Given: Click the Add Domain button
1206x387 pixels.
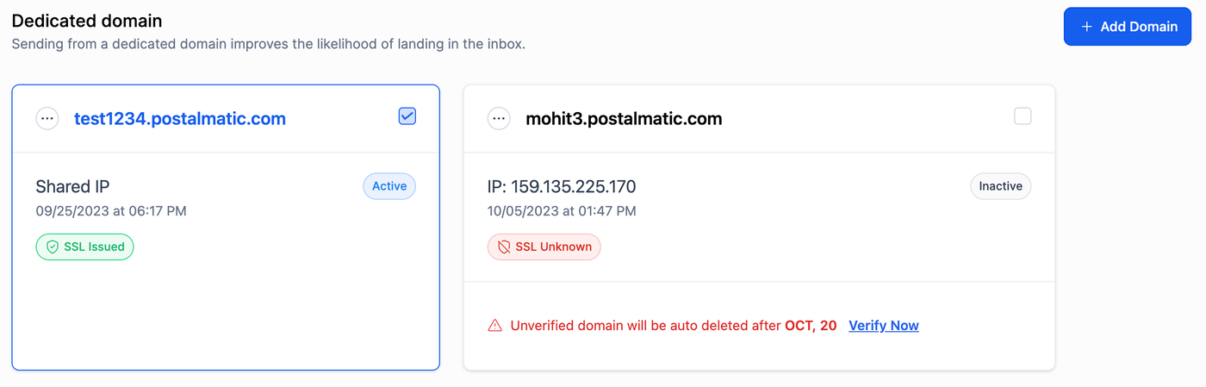Looking at the screenshot, I should pos(1128,27).
